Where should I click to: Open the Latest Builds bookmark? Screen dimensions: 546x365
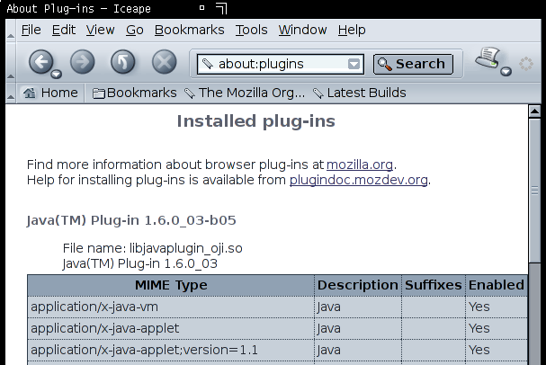tap(359, 93)
